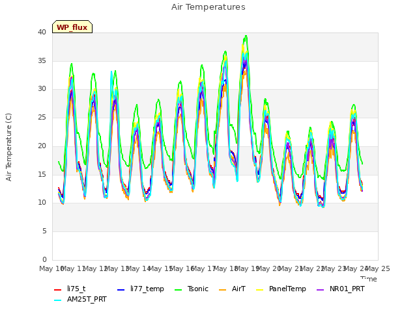Toggle the AirT legend entry
The width and height of the screenshot is (417, 312).
coord(232,289)
